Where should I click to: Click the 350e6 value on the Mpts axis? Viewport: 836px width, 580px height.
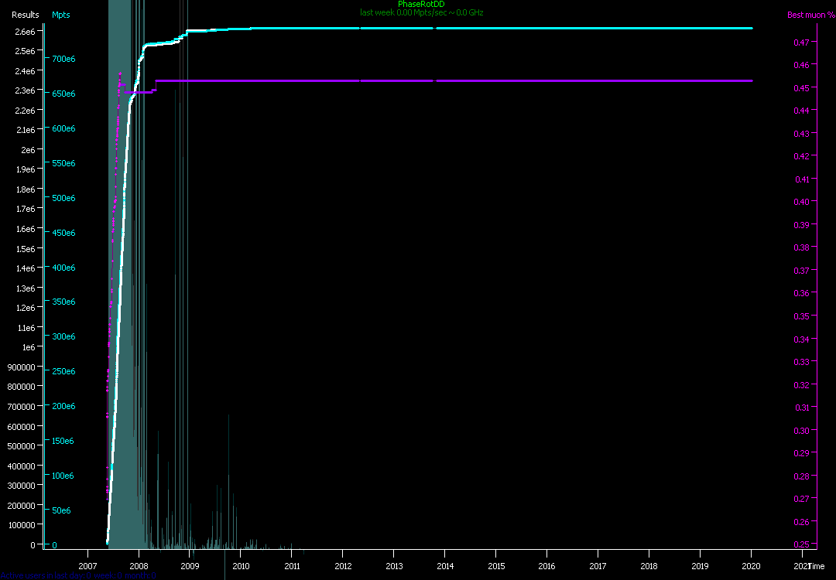tap(63, 302)
